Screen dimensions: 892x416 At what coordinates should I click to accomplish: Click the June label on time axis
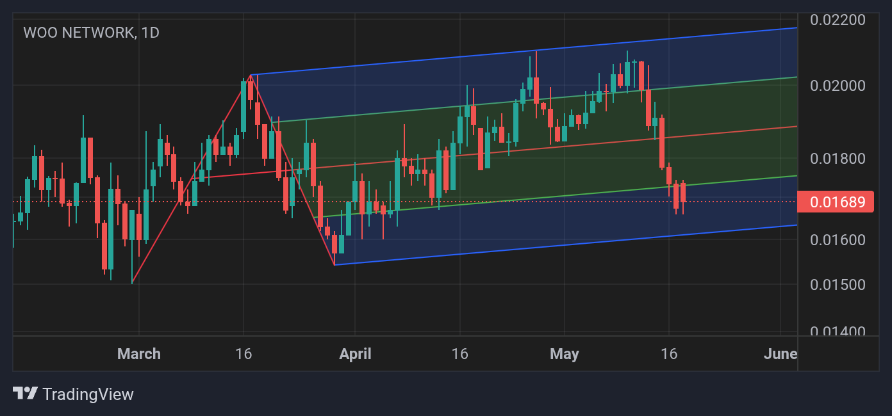point(780,354)
